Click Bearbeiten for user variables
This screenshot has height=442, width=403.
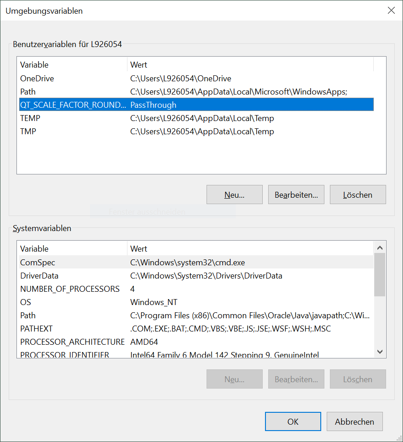point(296,195)
